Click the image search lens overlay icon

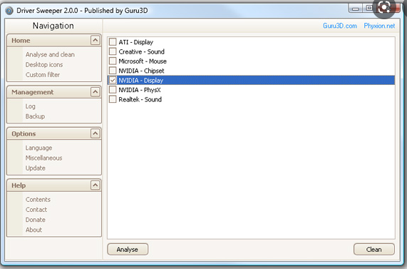(x=384, y=8)
